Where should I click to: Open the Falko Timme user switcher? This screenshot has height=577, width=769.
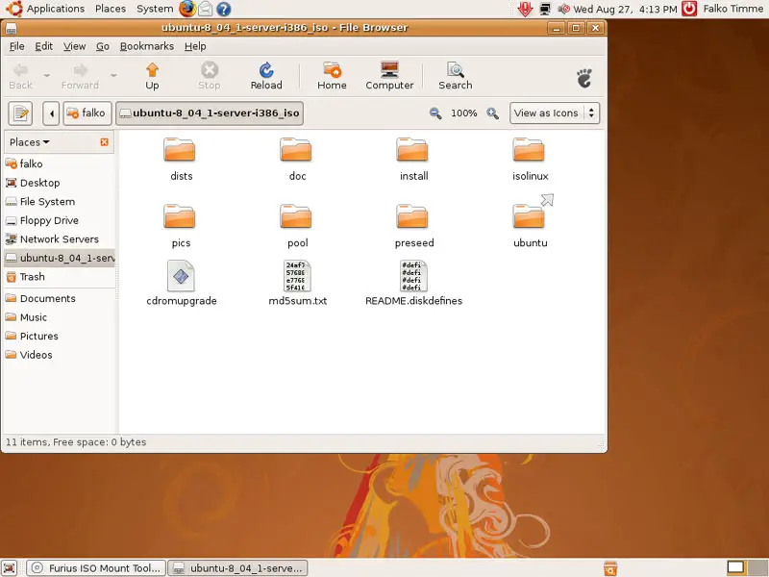point(732,9)
